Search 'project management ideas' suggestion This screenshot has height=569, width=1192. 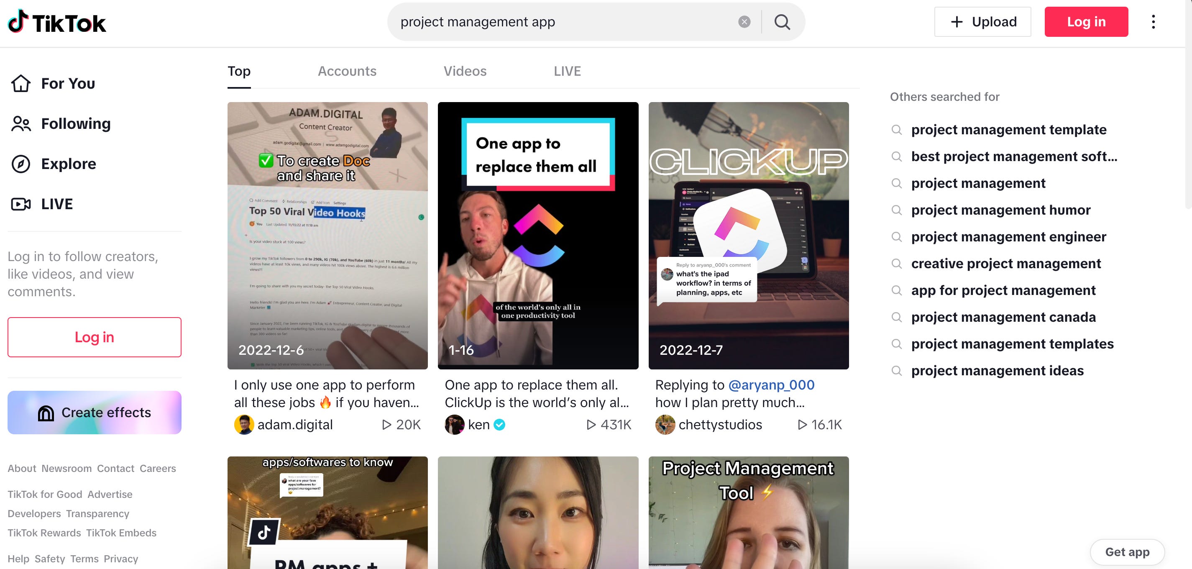(997, 371)
